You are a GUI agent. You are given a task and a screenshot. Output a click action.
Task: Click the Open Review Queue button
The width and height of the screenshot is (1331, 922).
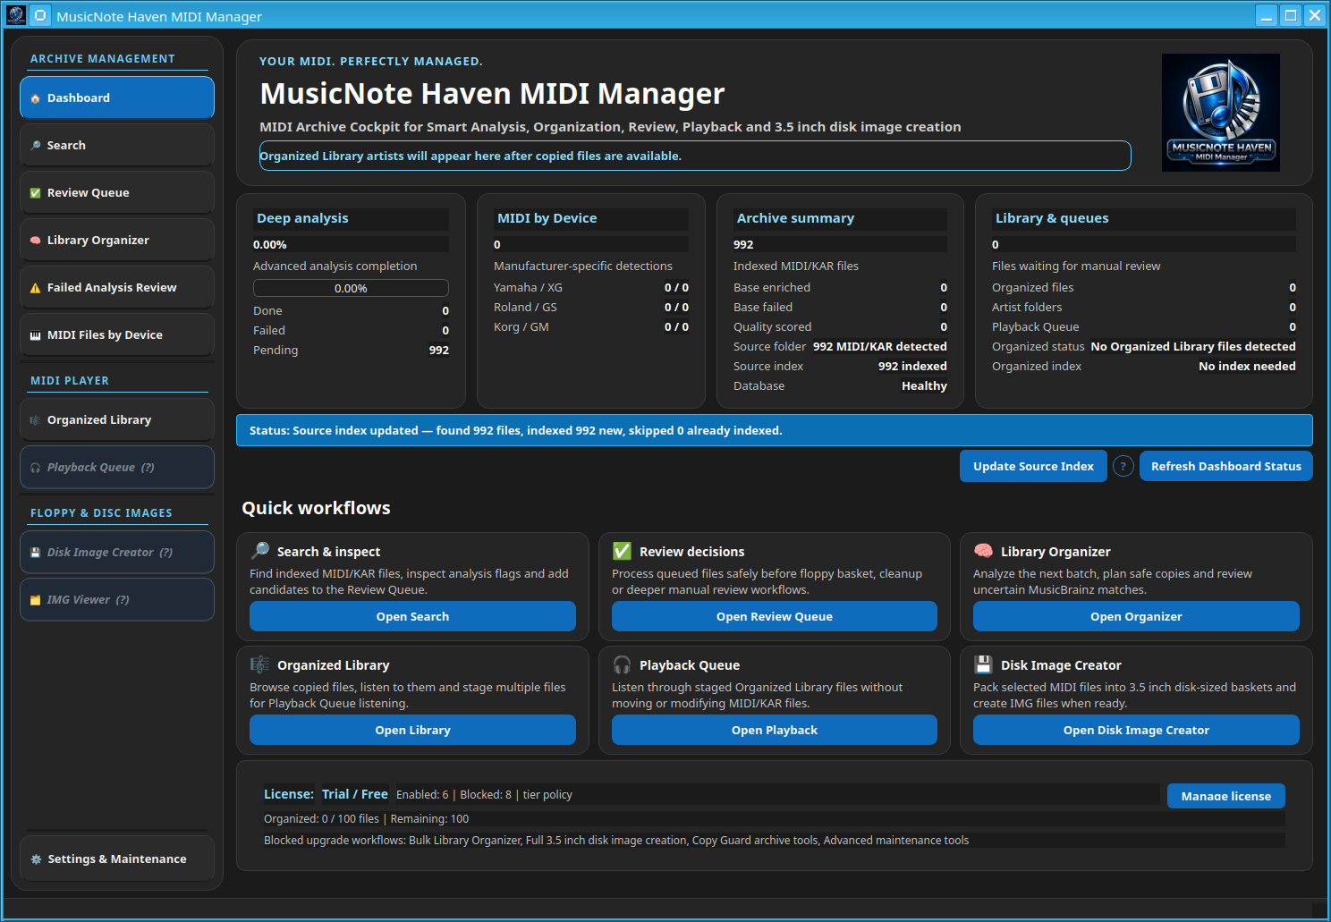click(x=775, y=616)
